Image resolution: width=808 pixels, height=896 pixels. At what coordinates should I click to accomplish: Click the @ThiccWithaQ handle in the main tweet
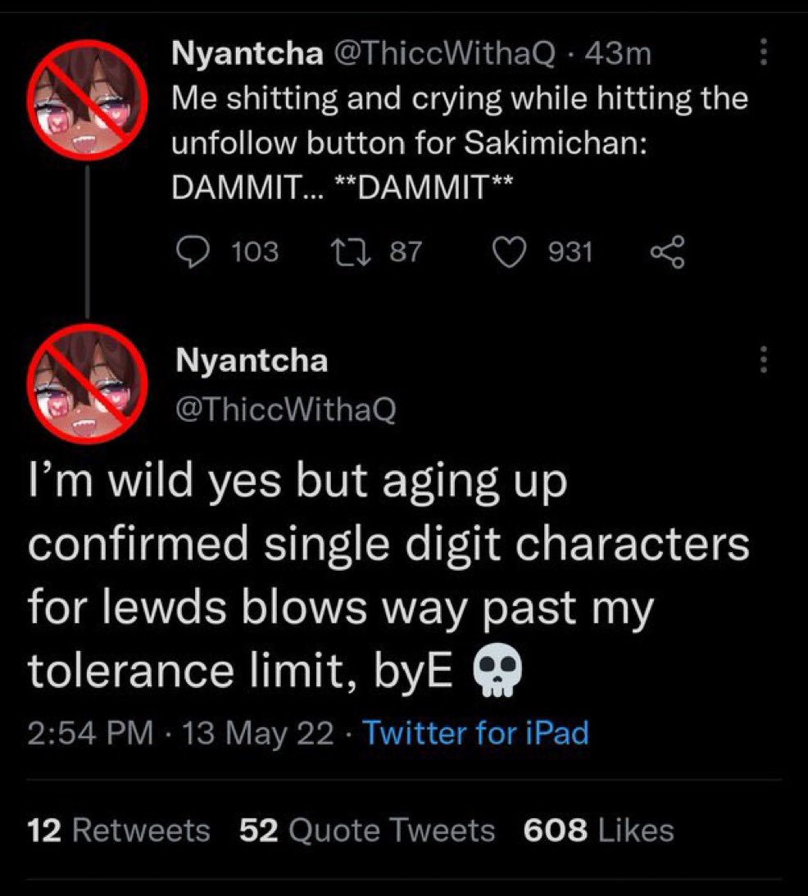click(x=286, y=409)
